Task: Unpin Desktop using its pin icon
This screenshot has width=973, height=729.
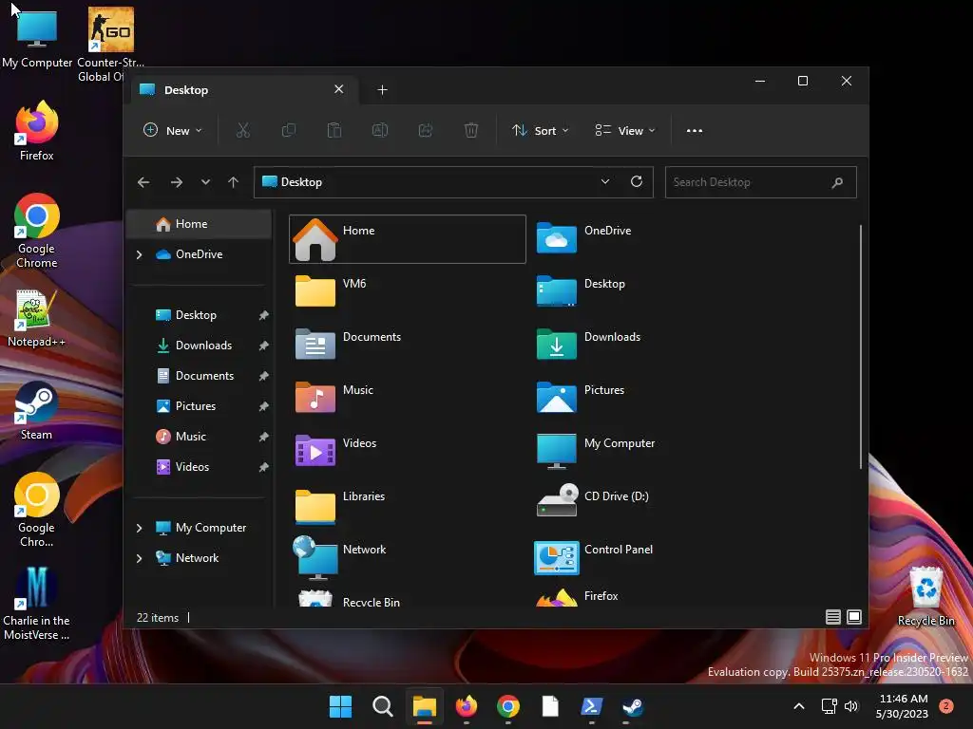Action: (263, 315)
